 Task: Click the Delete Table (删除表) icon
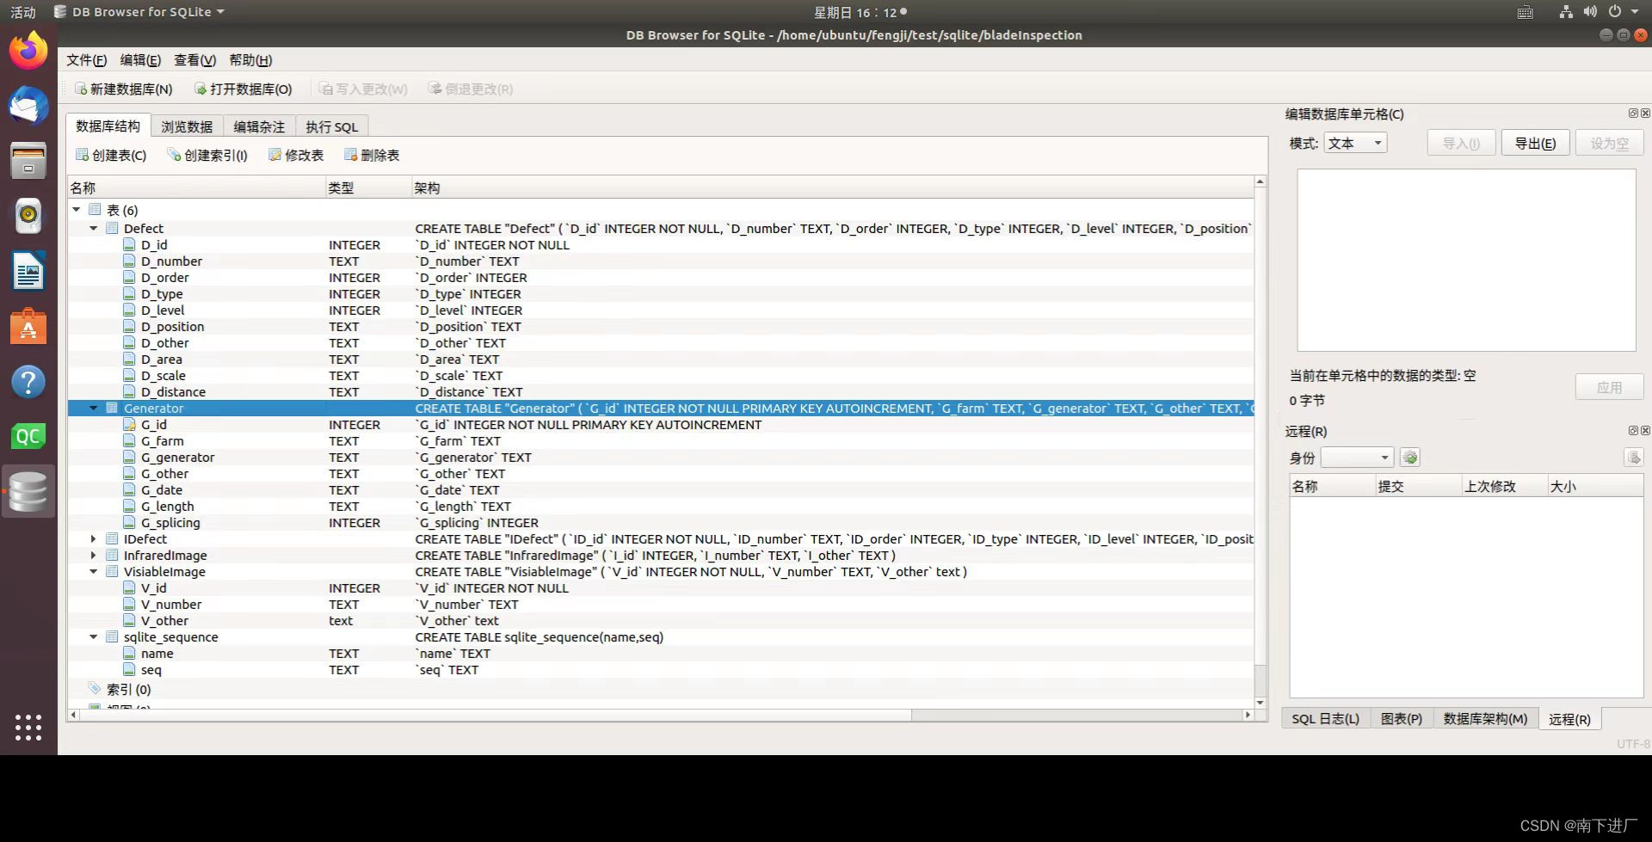coord(350,155)
